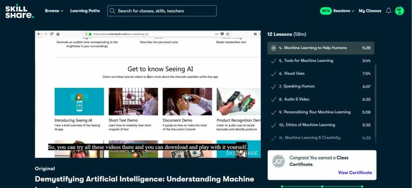This screenshot has width=412, height=188.
Task: Click the 5:28 duration of lesson 4
Action: (366, 48)
